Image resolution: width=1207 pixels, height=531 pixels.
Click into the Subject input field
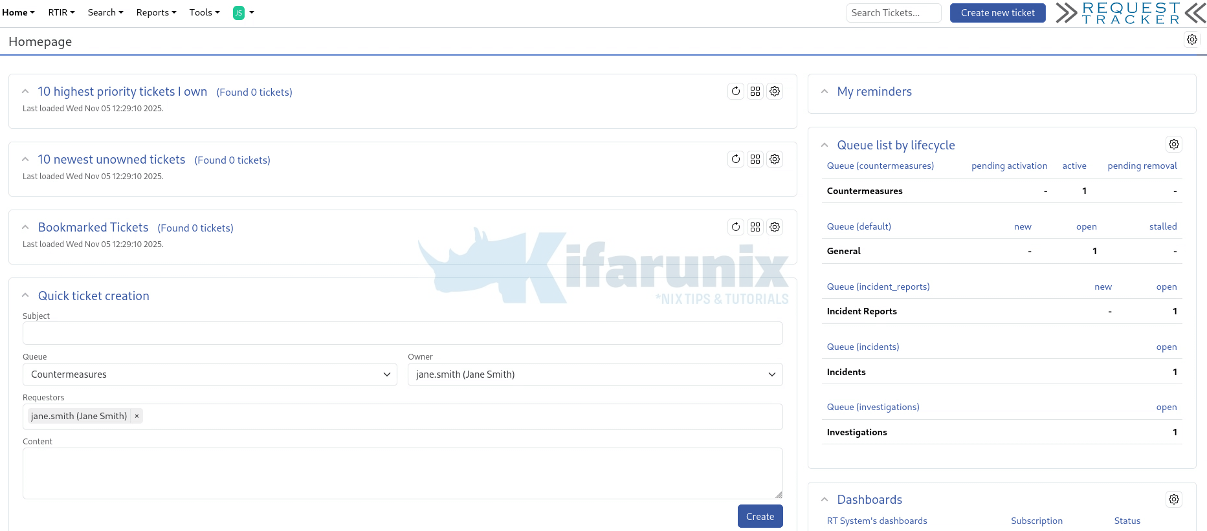[x=402, y=333]
